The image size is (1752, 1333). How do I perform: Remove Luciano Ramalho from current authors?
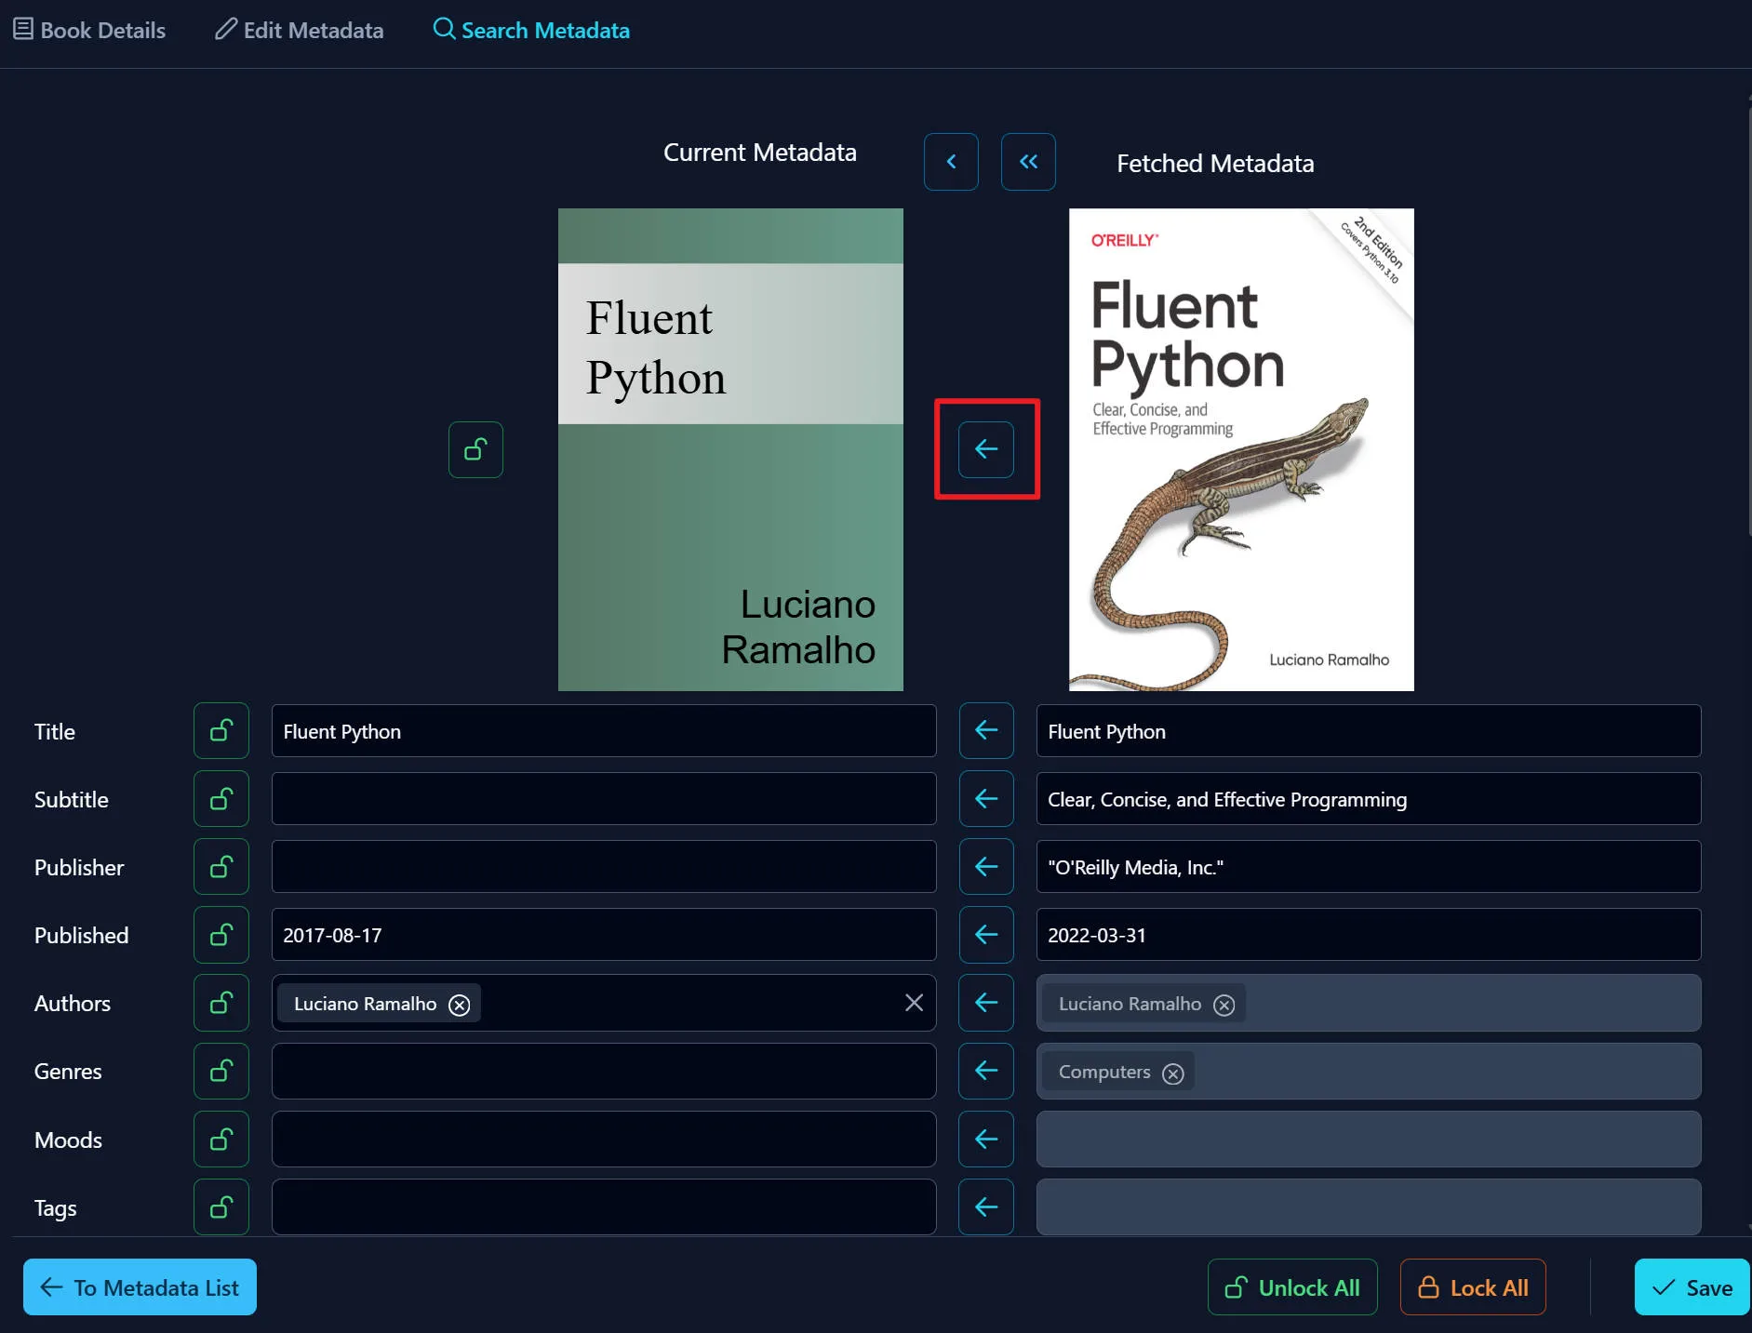(x=459, y=1005)
